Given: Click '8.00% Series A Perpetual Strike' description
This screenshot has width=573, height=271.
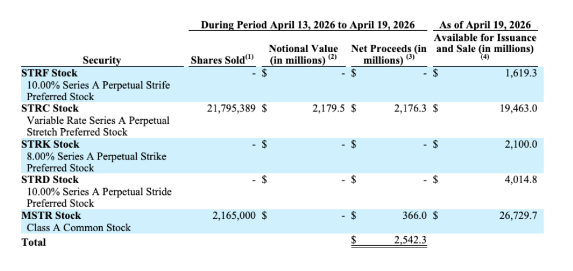Looking at the screenshot, I should [x=96, y=156].
